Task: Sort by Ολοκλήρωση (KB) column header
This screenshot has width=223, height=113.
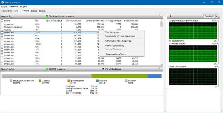Action: pos(73,21)
